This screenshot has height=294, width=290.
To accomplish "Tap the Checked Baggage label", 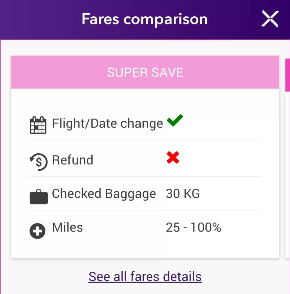I will [x=104, y=194].
